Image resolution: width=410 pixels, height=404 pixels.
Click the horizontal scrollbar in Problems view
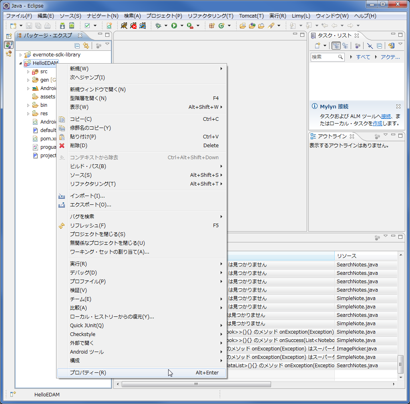point(196,384)
